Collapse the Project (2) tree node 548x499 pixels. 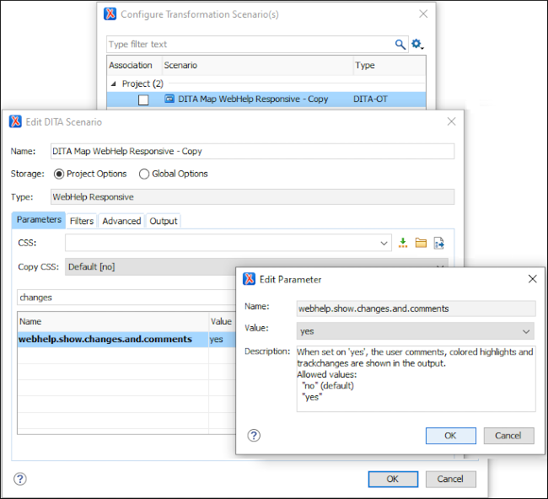tap(113, 84)
